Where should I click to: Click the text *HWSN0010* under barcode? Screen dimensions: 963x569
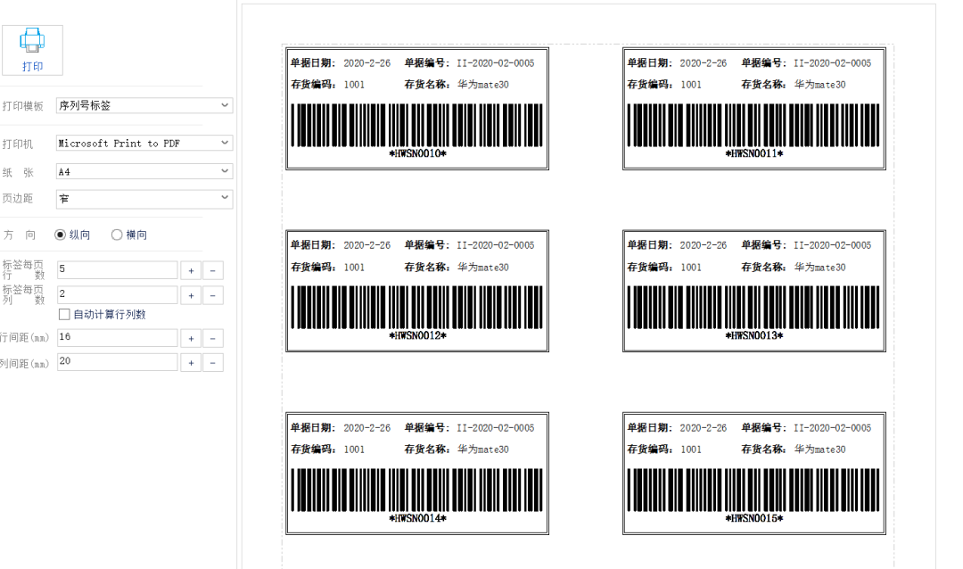[417, 153]
